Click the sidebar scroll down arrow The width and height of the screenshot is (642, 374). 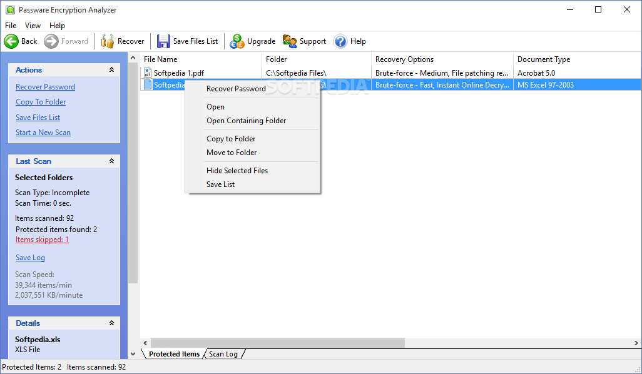[x=133, y=354]
